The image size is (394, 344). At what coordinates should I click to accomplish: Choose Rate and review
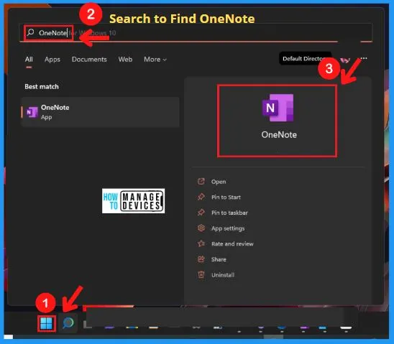pyautogui.click(x=232, y=244)
